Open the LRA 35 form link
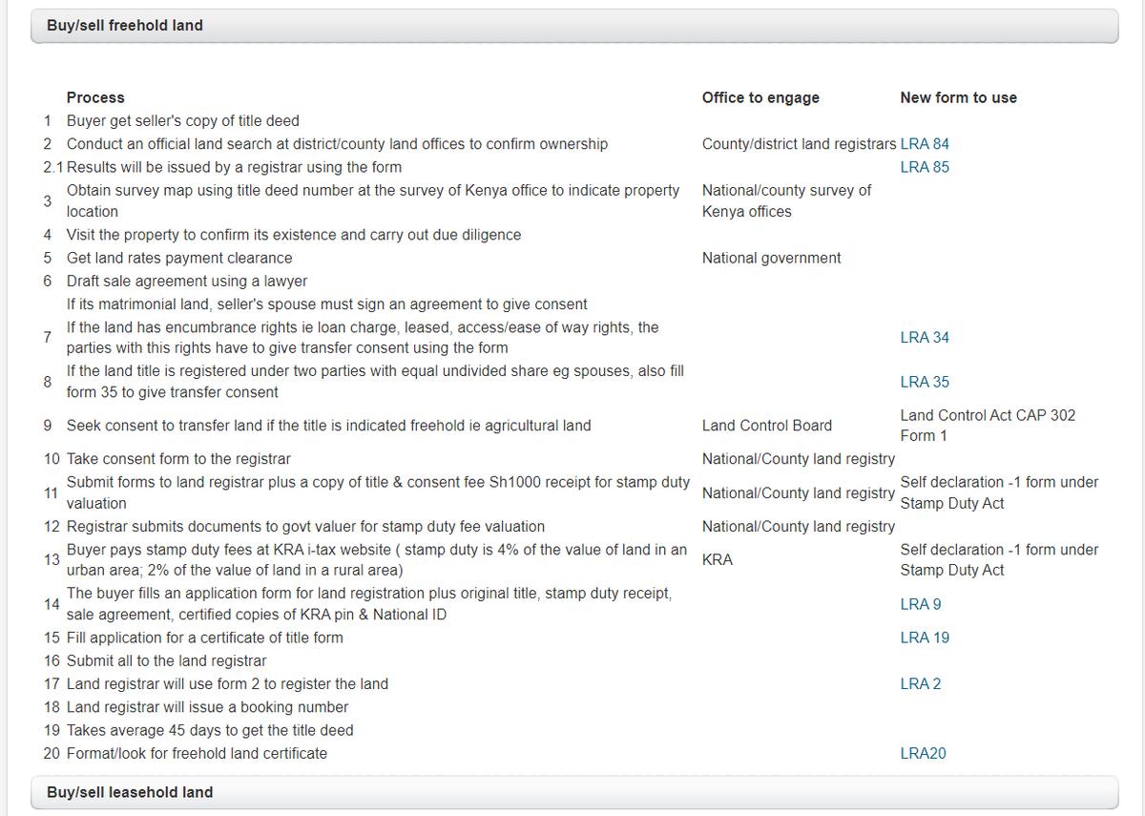 coord(925,382)
